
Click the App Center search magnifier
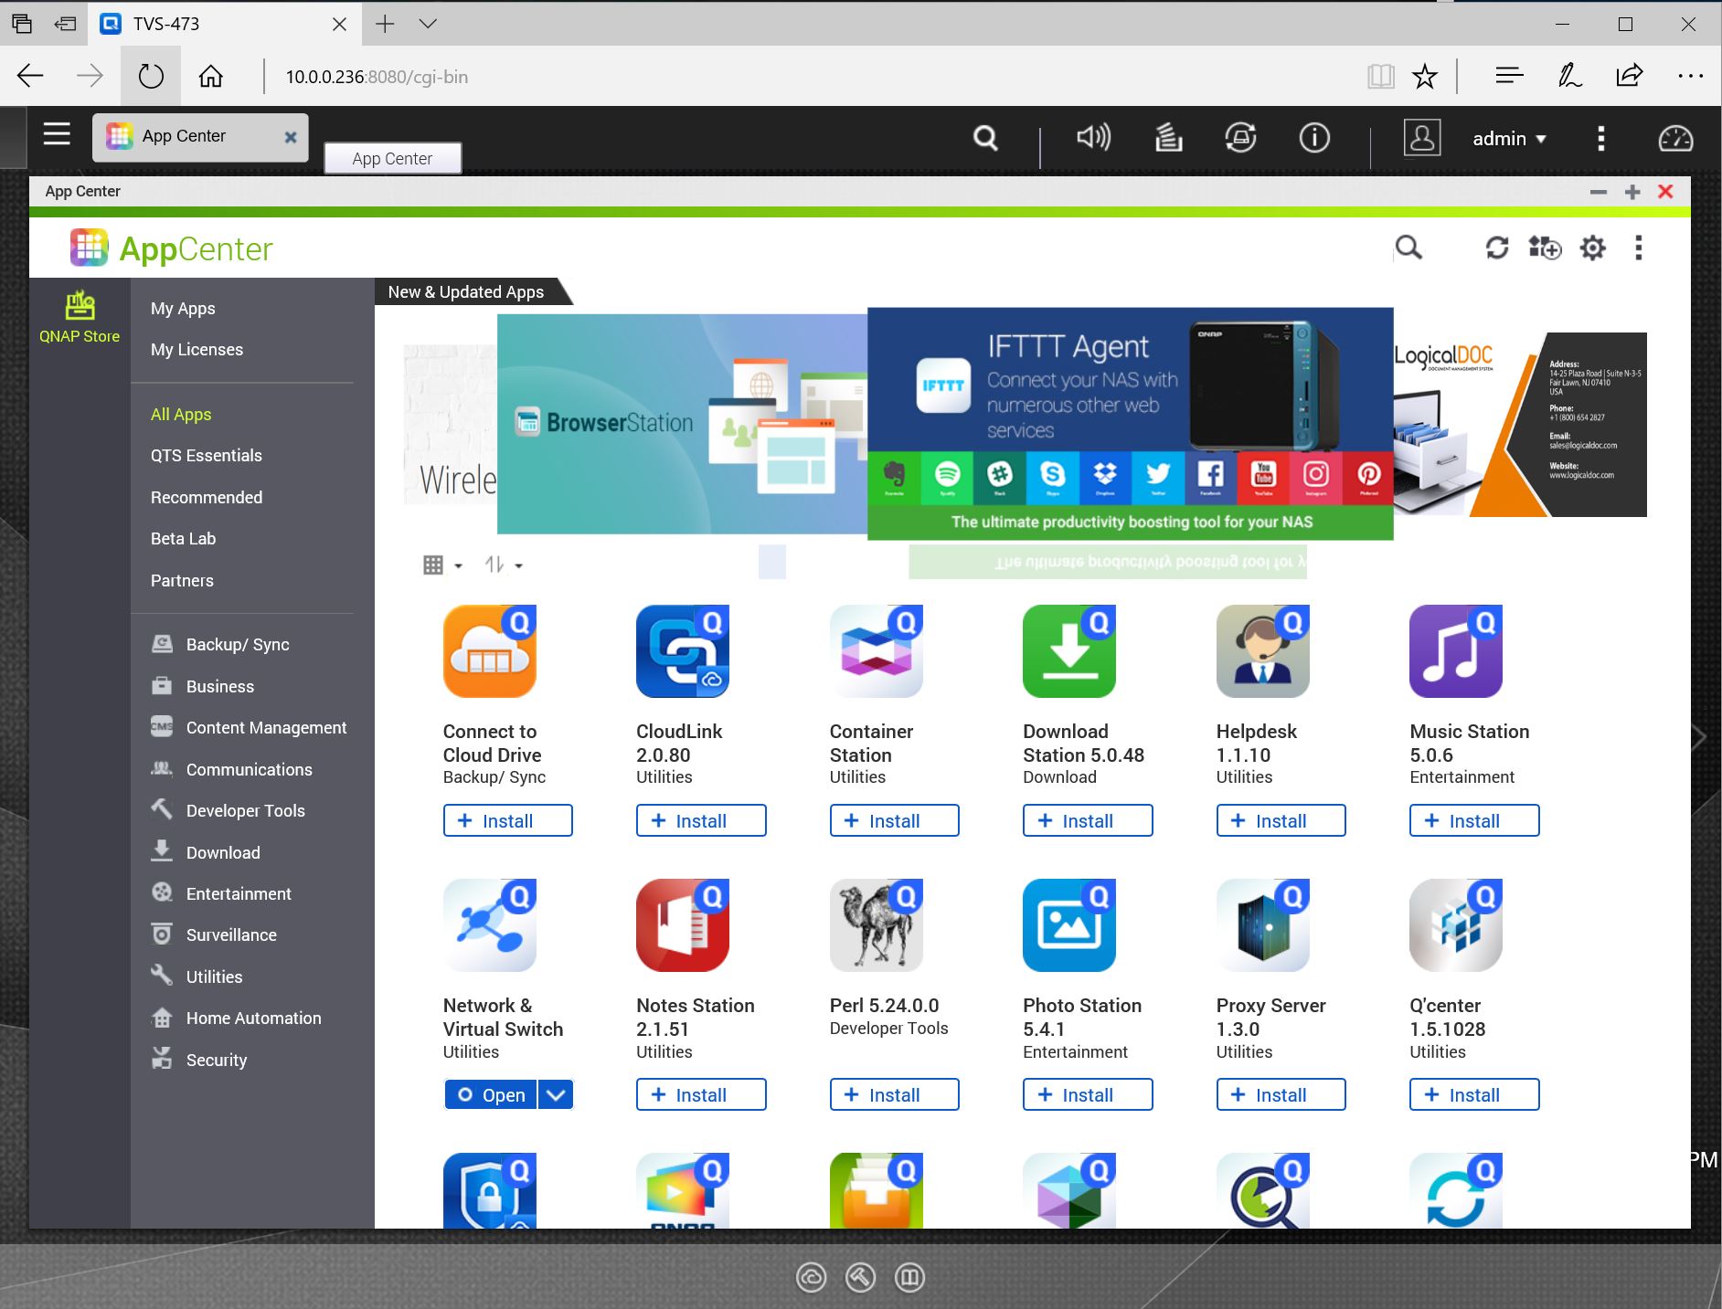[1408, 248]
